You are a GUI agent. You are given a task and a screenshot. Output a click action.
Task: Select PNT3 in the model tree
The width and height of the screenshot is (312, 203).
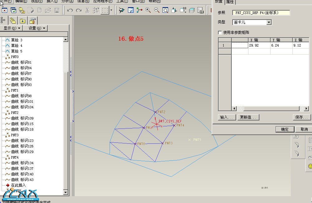(15, 135)
